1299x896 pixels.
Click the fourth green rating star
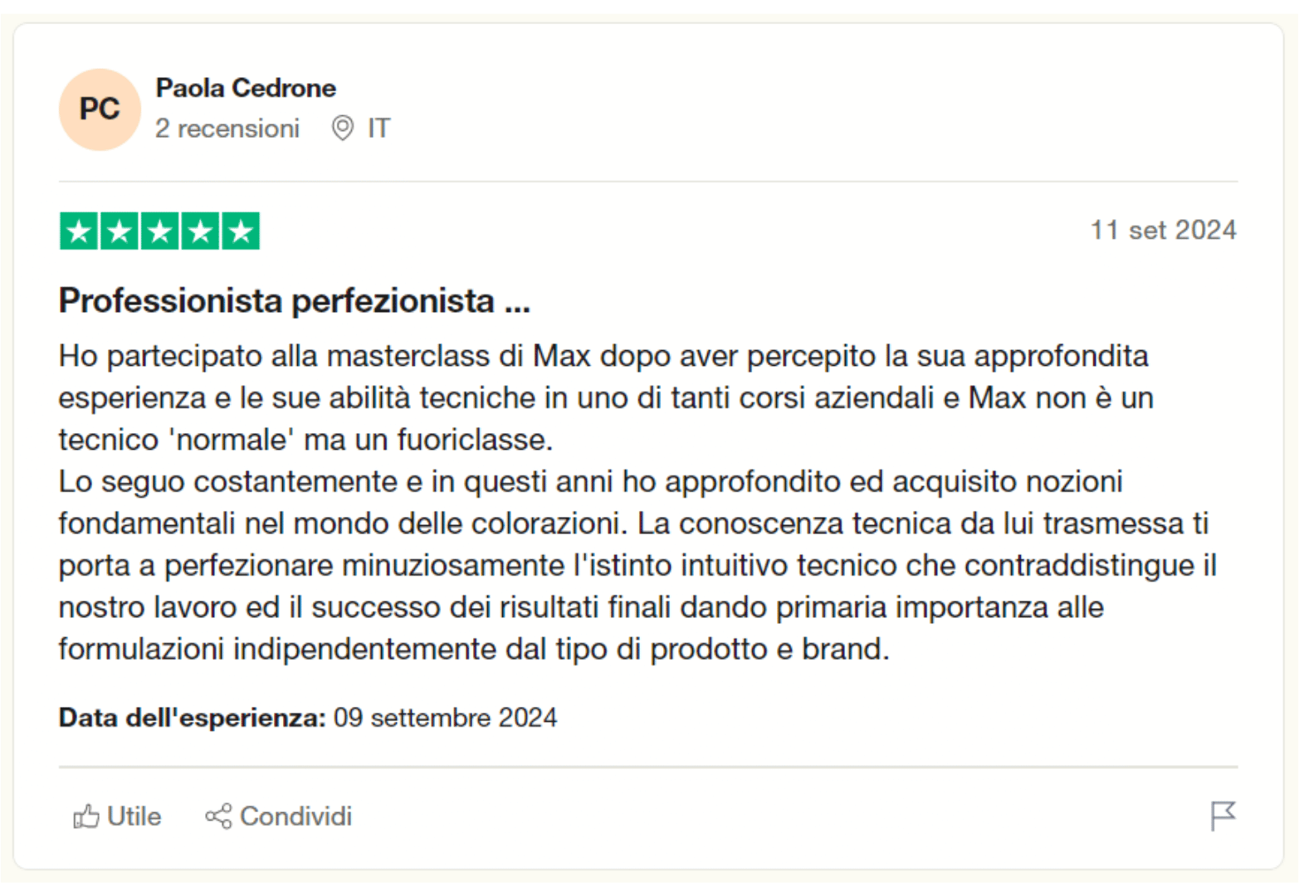[x=200, y=231]
